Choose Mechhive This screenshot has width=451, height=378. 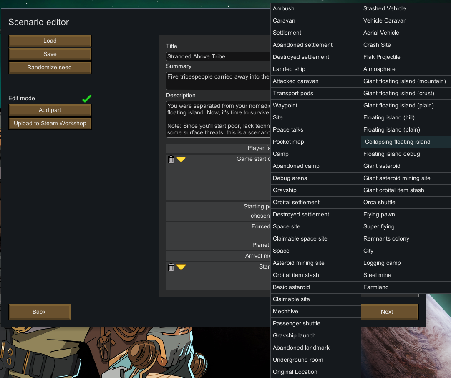[315, 311]
